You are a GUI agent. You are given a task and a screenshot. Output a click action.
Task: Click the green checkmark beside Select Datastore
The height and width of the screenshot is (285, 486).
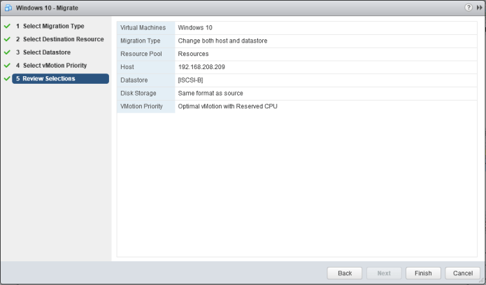[7, 52]
